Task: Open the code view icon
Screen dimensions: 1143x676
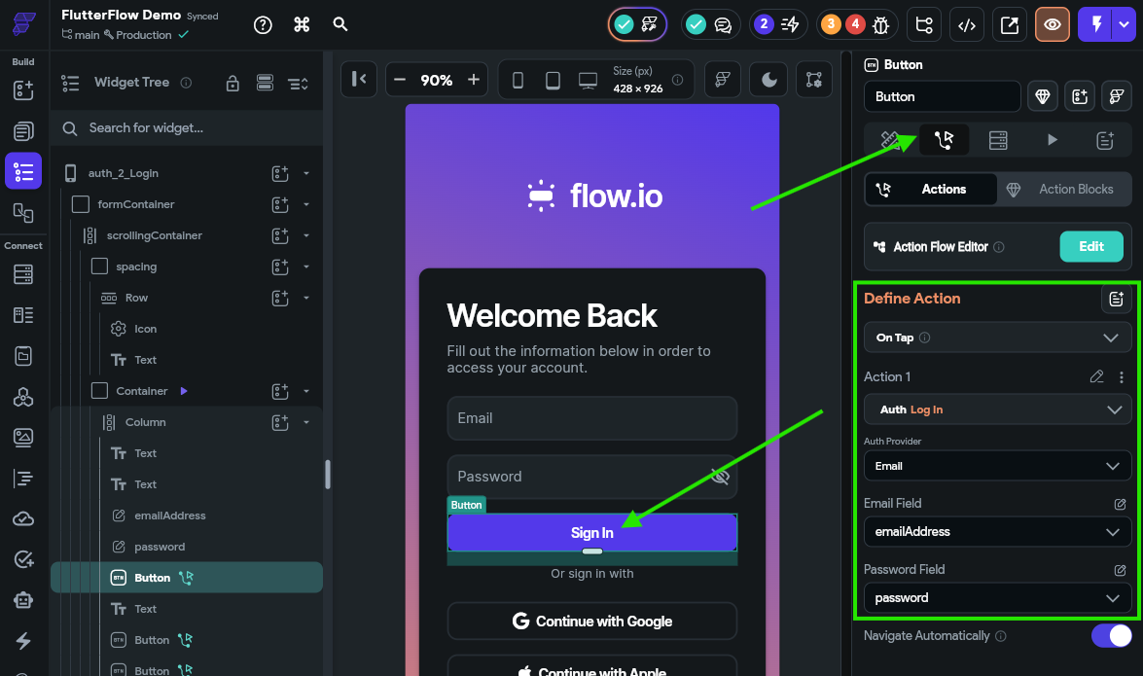Action: tap(967, 24)
